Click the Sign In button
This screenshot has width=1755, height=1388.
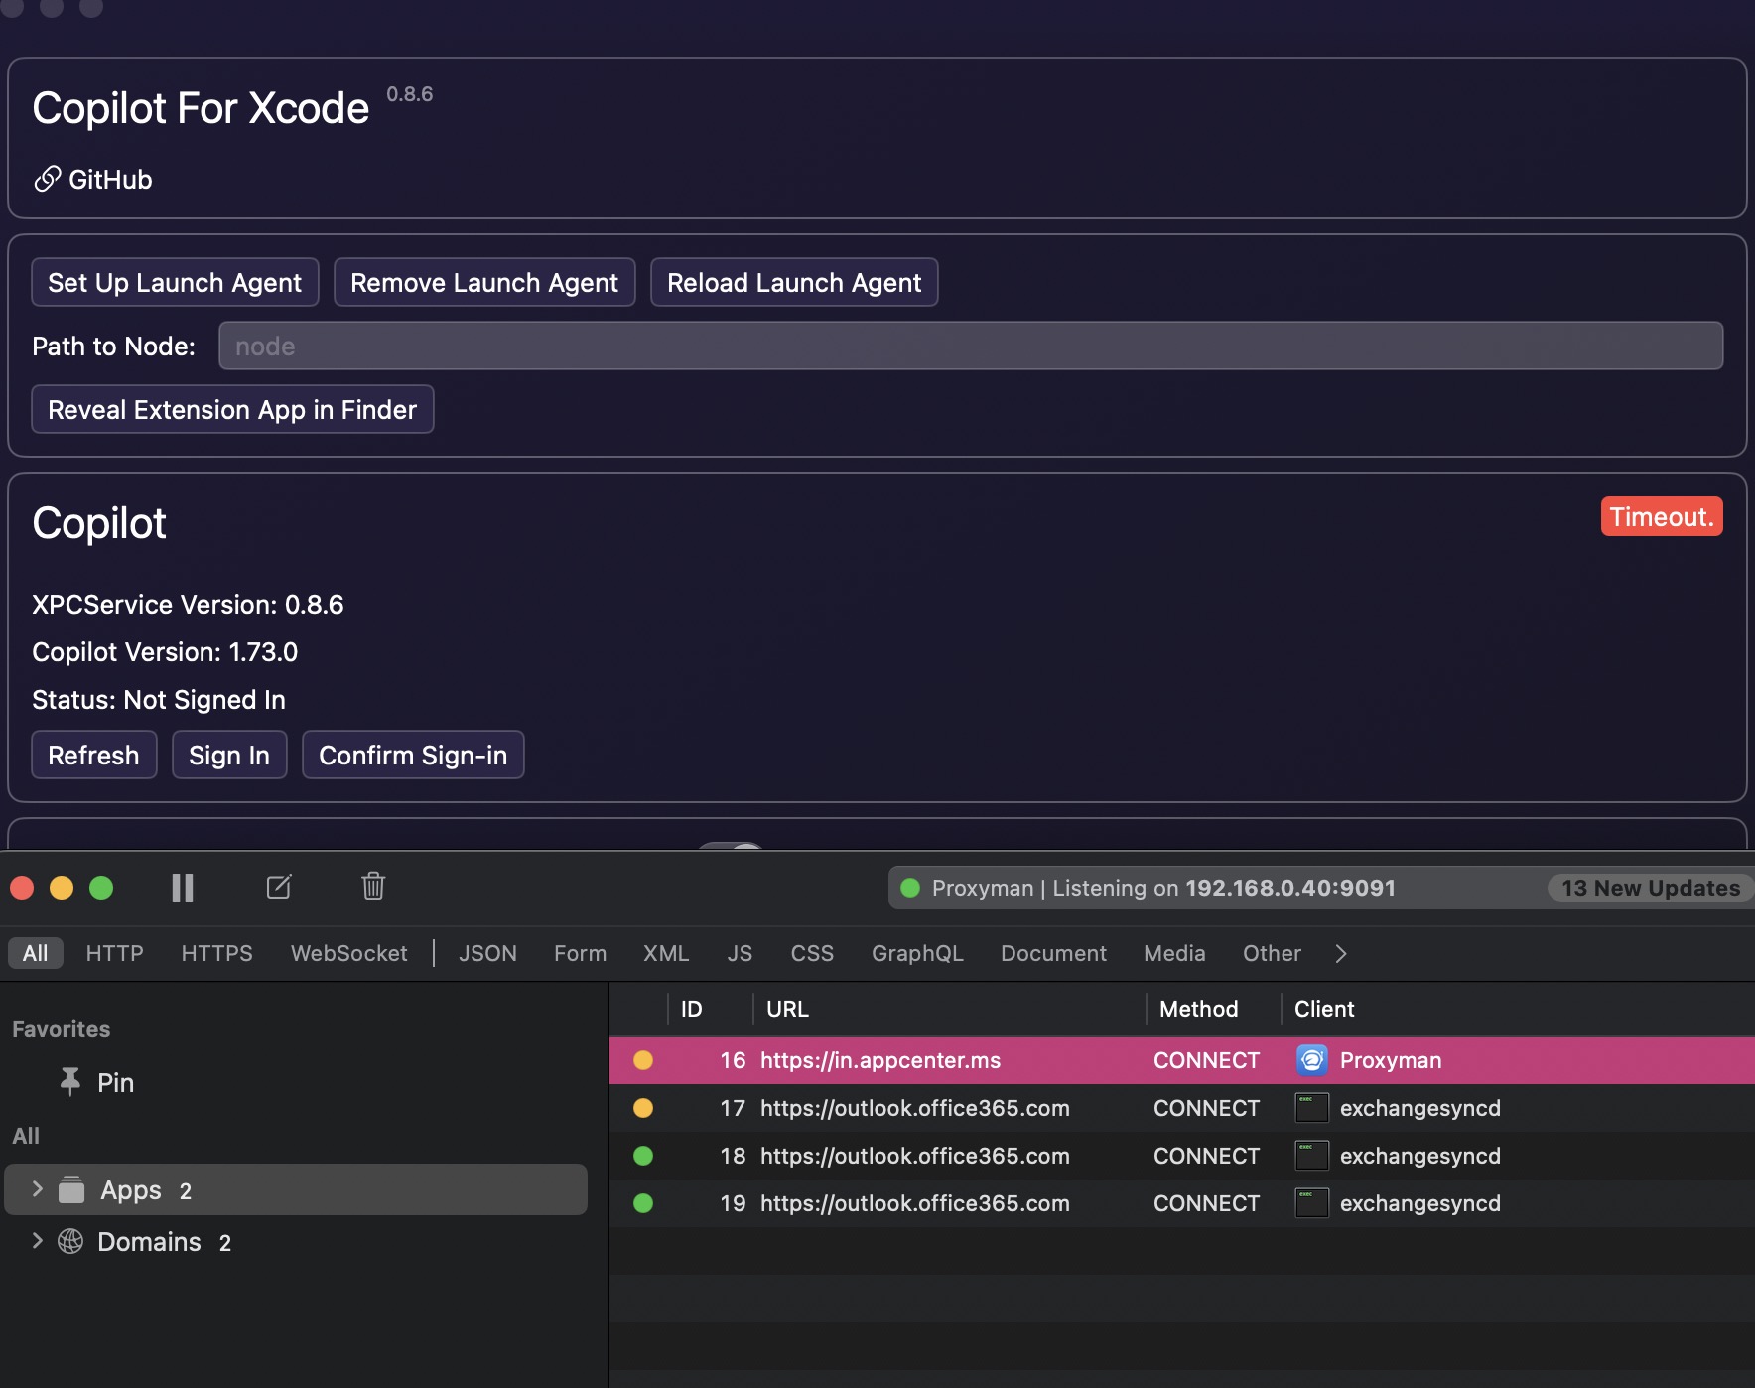coord(229,755)
